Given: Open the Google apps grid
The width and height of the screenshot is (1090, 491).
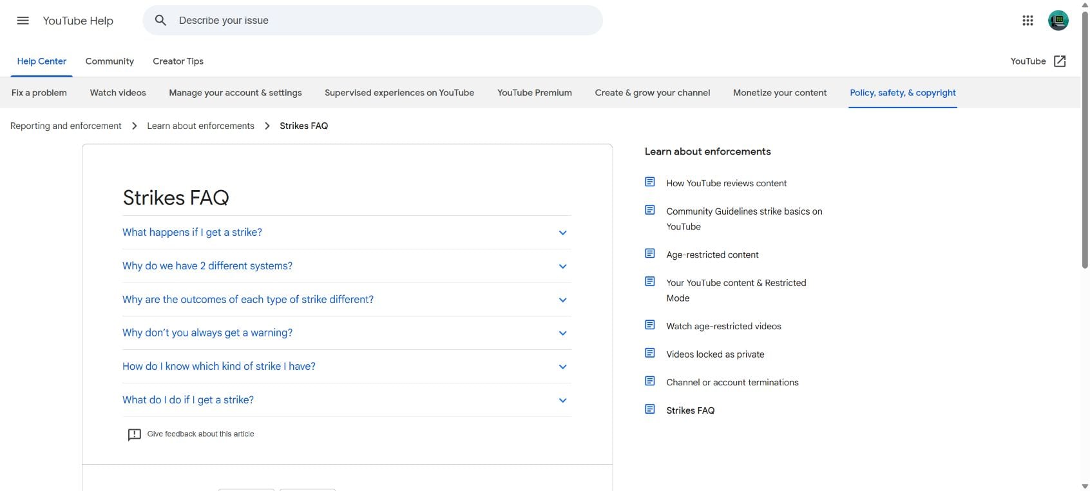Looking at the screenshot, I should coord(1028,21).
